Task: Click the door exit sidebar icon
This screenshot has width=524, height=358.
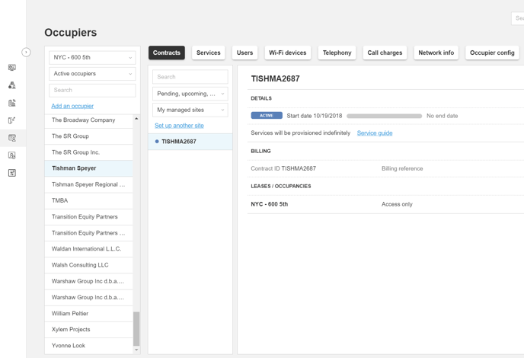Action: pos(12,120)
